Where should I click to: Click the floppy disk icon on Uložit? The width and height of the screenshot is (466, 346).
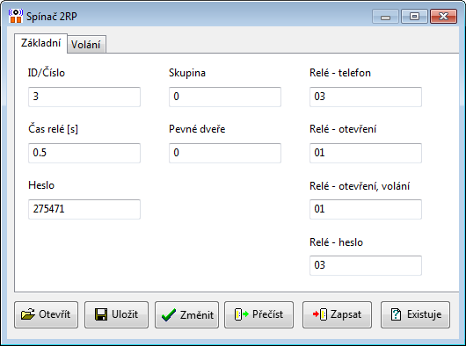click(101, 314)
